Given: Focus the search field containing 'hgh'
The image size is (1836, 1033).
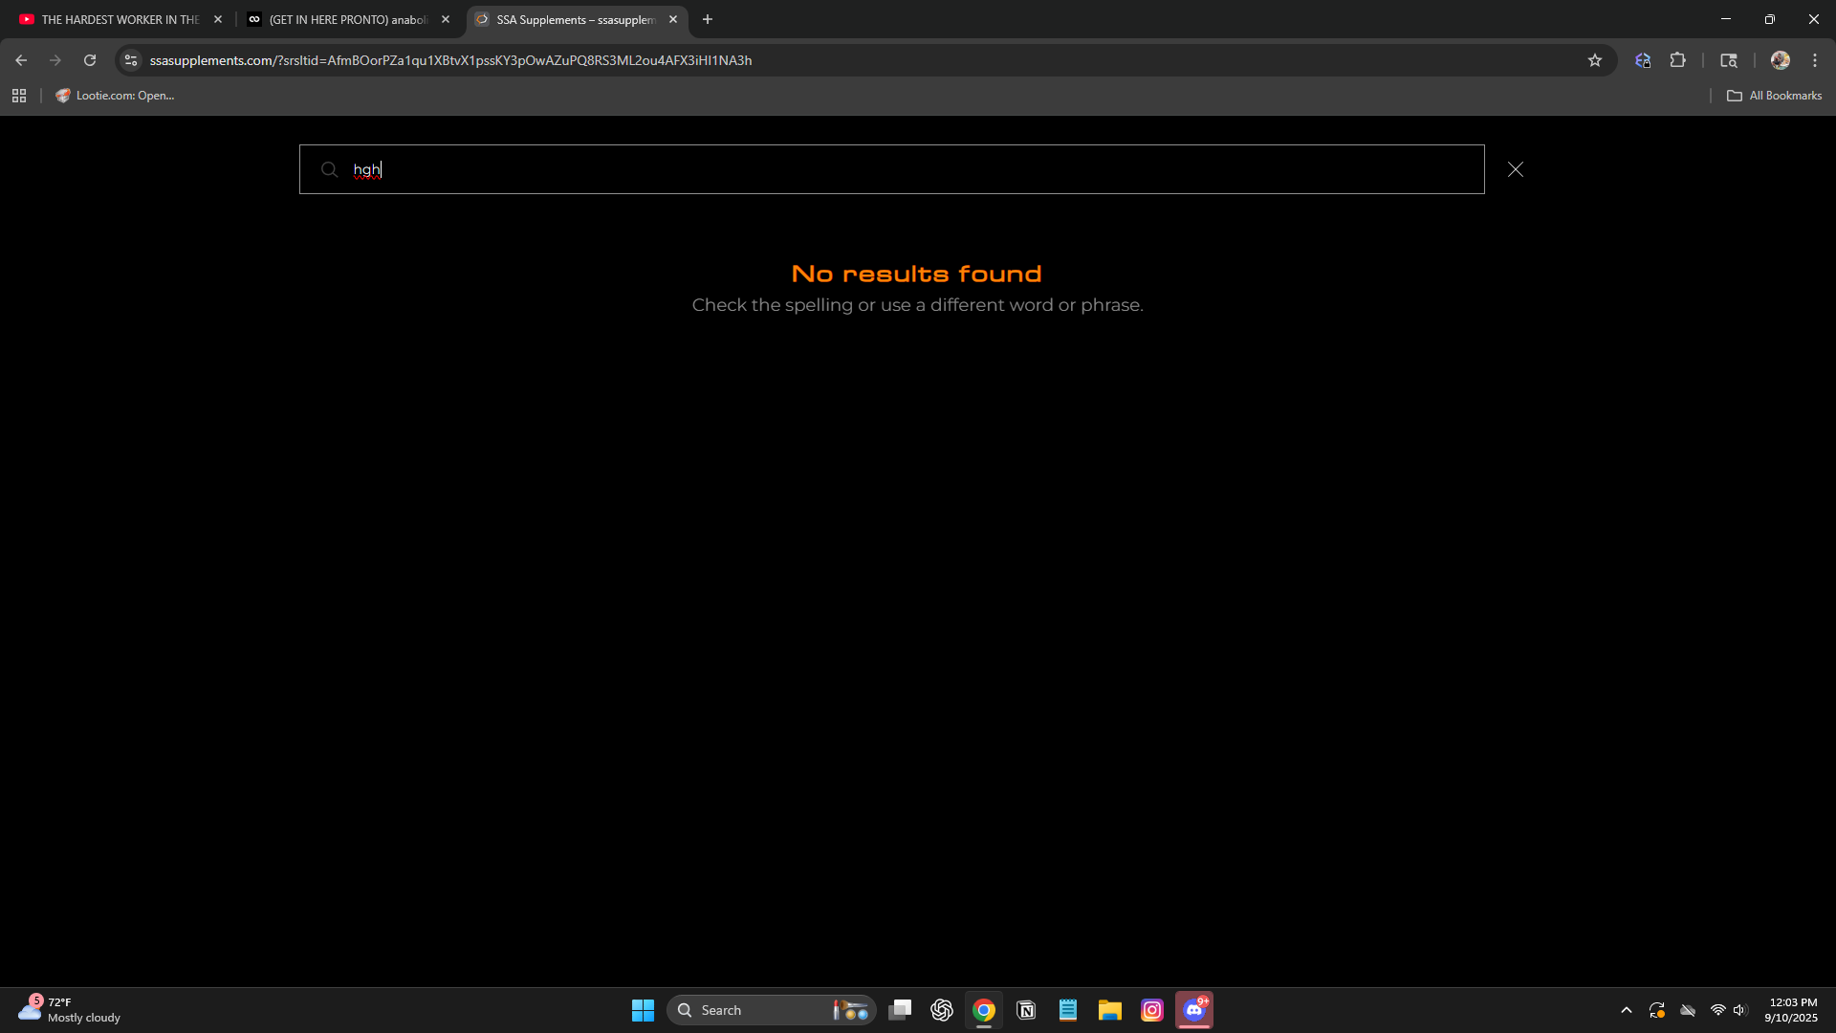Looking at the screenshot, I should (x=891, y=169).
